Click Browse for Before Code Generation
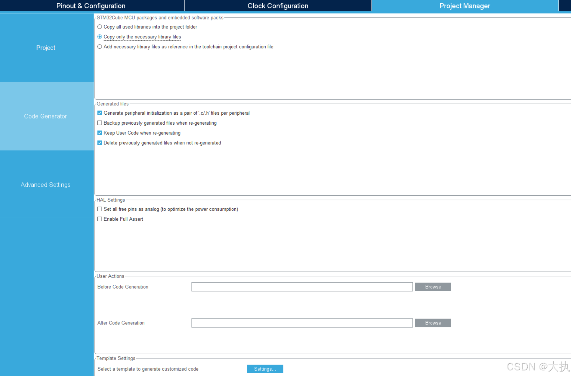The image size is (571, 376). click(x=433, y=287)
